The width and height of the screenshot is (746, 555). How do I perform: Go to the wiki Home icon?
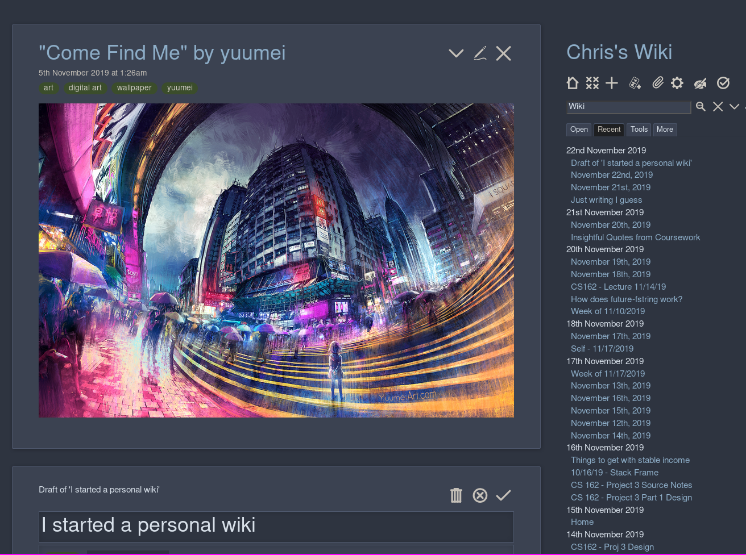click(x=573, y=83)
